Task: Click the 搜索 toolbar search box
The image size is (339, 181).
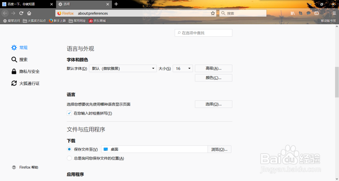Action: point(243,13)
